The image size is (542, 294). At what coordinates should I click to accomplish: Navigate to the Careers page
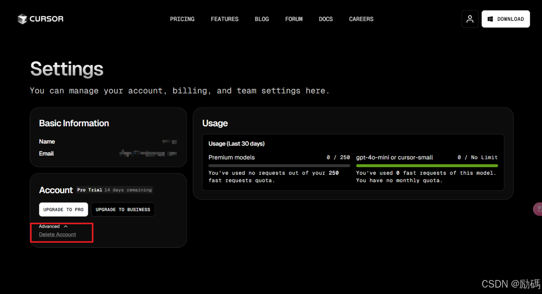tap(361, 19)
